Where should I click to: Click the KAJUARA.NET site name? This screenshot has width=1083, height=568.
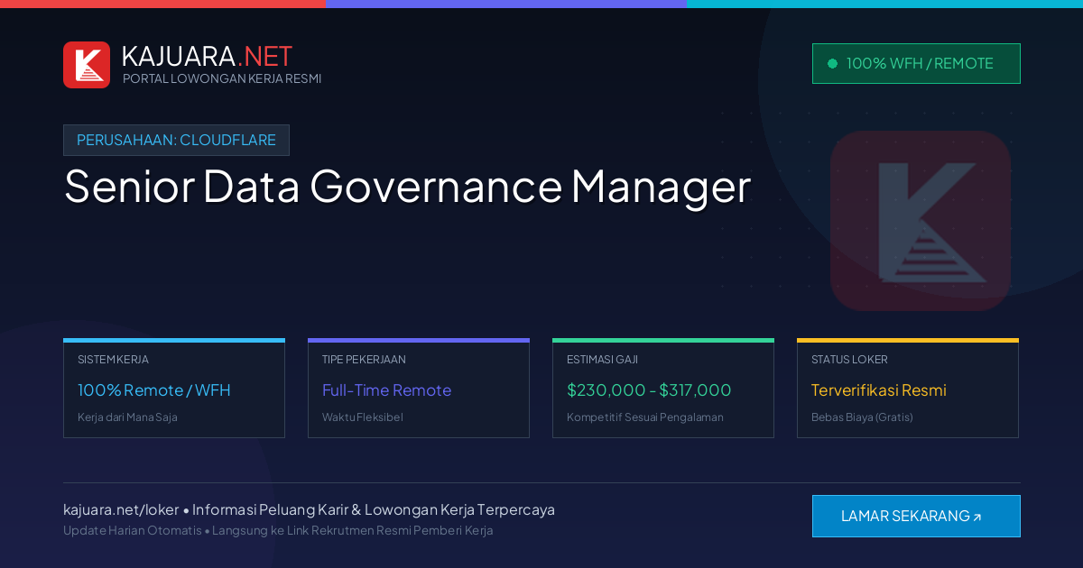point(207,56)
